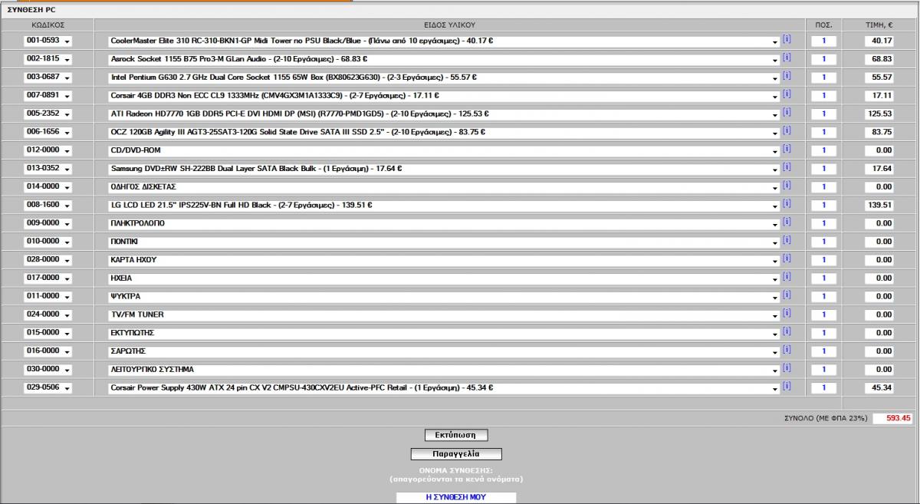The width and height of the screenshot is (920, 504).
Task: Open code dropdown 001-0593
Action: [48, 41]
